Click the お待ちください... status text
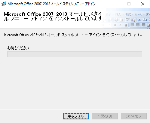The width and height of the screenshot is (150, 123). tap(19, 48)
